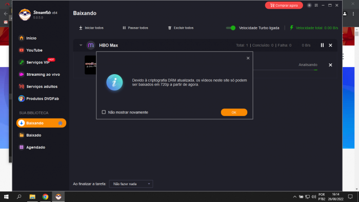
Task: Show hidden system tray icons
Action: [295, 197]
